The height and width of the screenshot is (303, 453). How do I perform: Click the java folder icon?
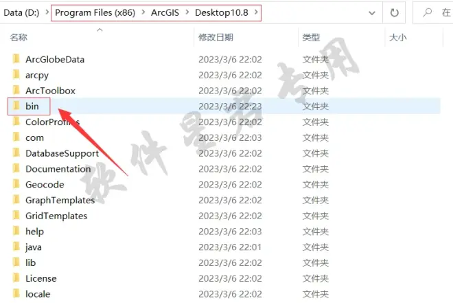[16, 247]
